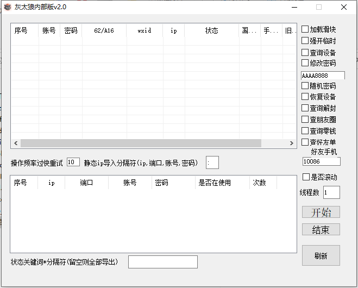
Task: Click the 端口 column header in proxy table
Action: [86, 183]
